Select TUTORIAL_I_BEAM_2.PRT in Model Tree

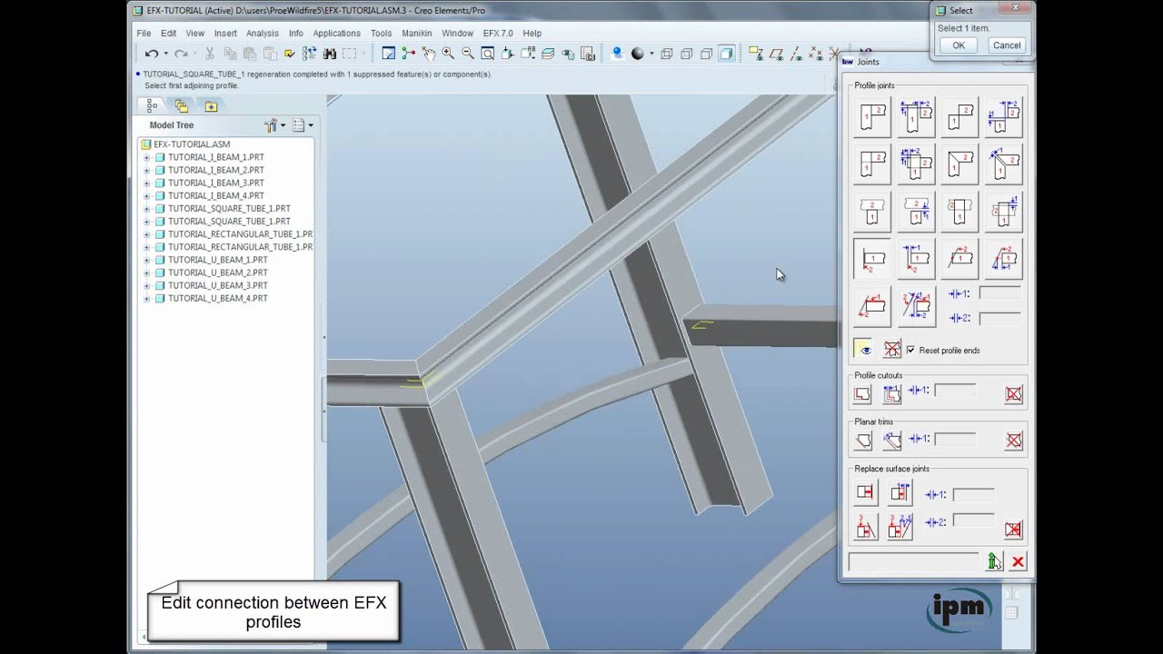(x=215, y=170)
